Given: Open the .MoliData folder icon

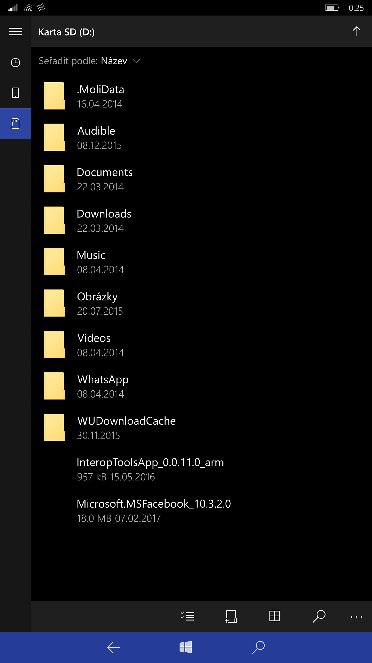Looking at the screenshot, I should coord(54,96).
